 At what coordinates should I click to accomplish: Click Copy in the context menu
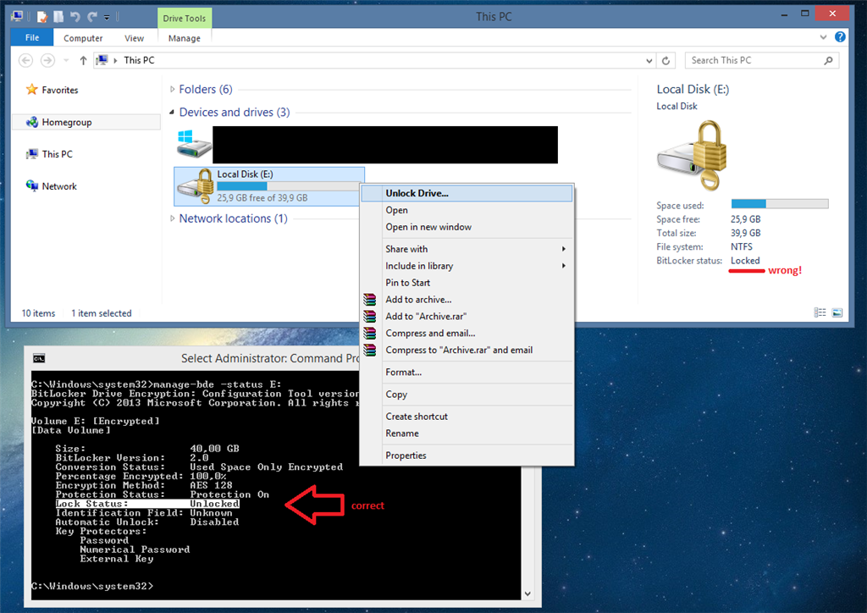[467, 394]
